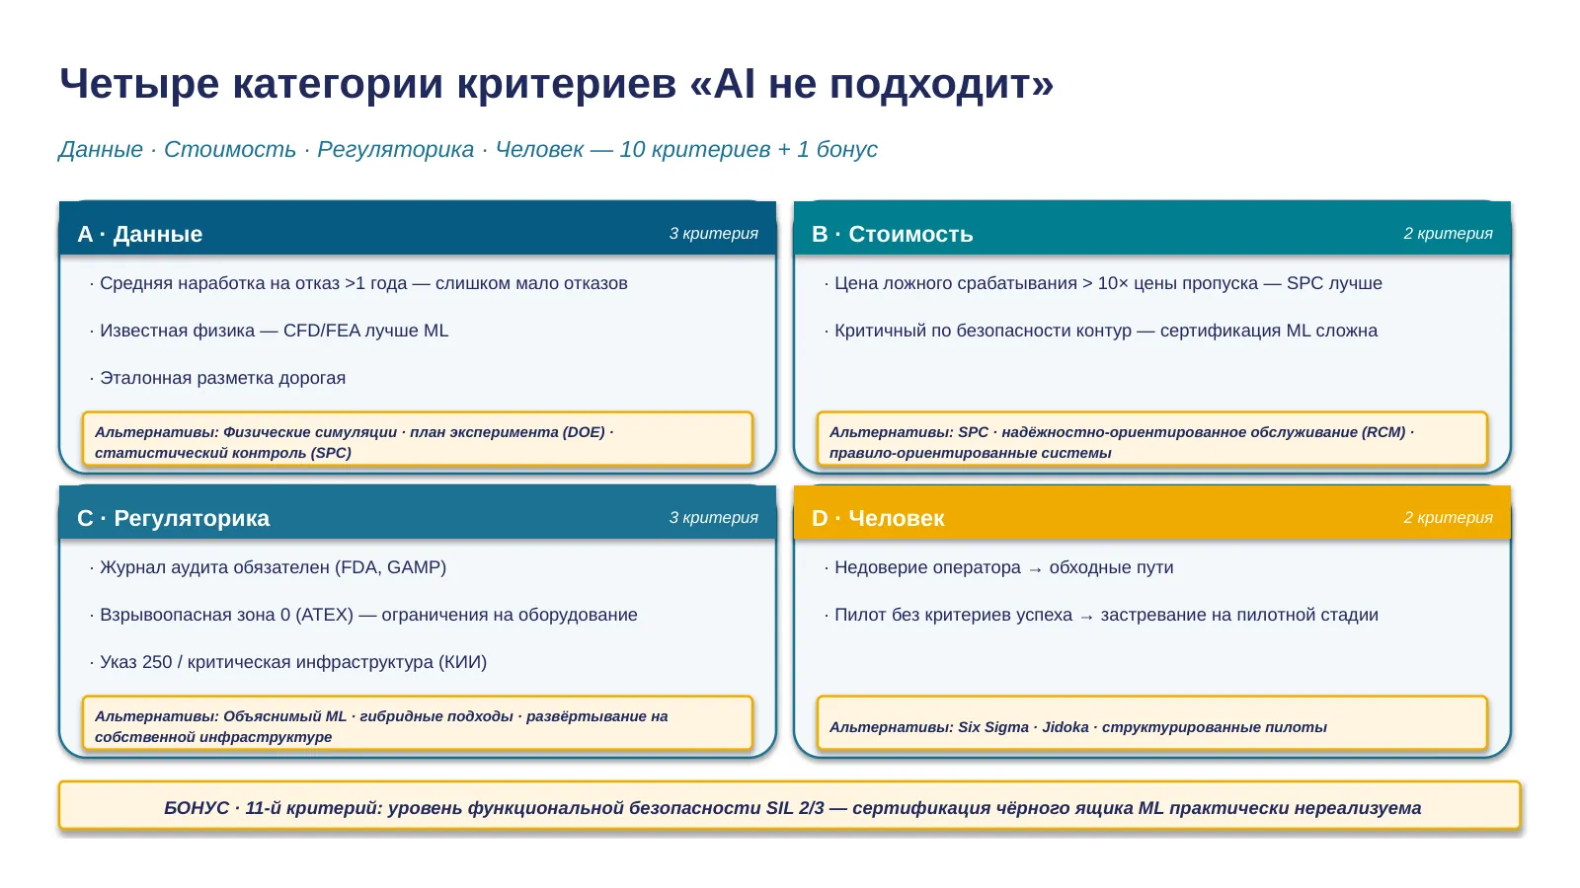Click «3 критерия» label in Данные header

[x=714, y=234]
